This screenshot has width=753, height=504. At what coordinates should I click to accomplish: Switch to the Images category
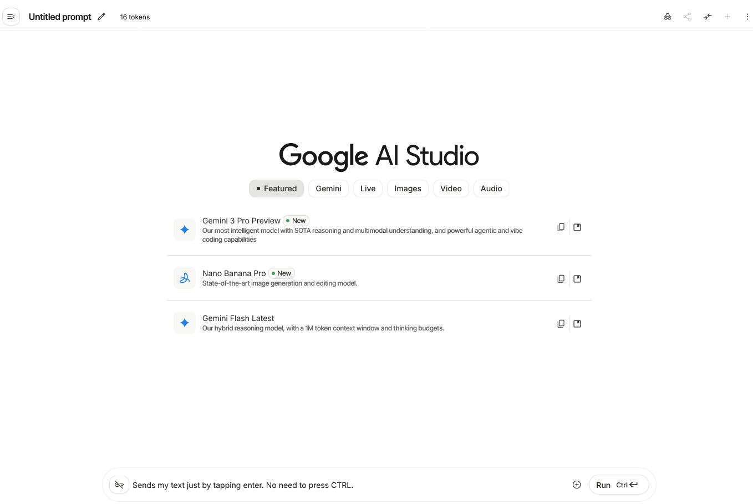[x=408, y=189]
